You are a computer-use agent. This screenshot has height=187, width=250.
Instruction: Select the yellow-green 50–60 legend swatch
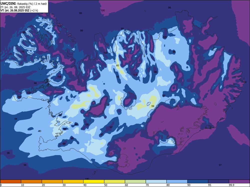115,182
